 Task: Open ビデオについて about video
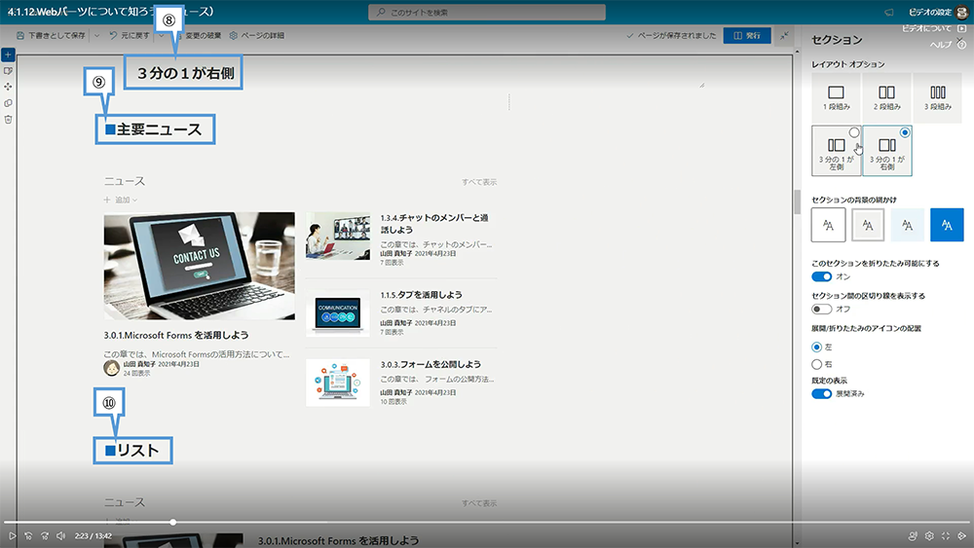point(934,28)
